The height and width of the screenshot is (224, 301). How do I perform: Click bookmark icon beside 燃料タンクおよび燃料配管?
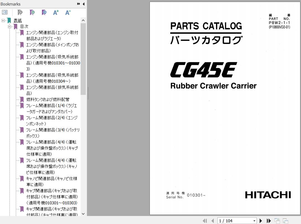point(22,99)
